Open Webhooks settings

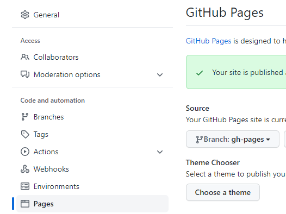pos(92,169)
